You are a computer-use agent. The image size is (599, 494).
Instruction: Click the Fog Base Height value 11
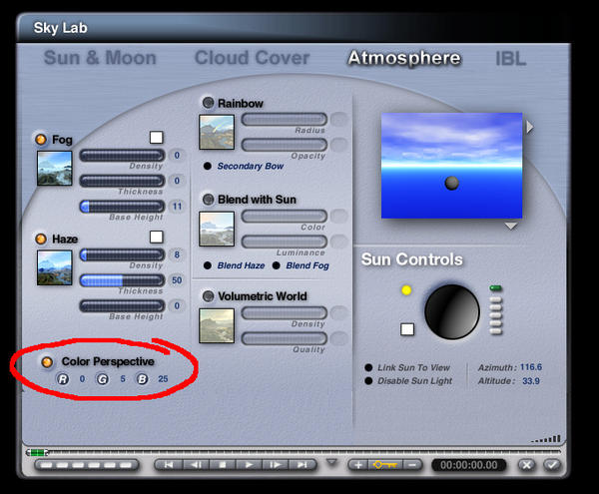[x=177, y=207]
